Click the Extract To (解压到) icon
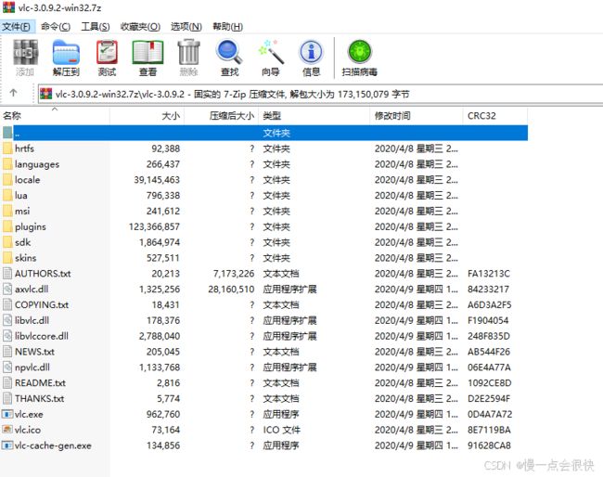This screenshot has width=603, height=477. point(66,53)
